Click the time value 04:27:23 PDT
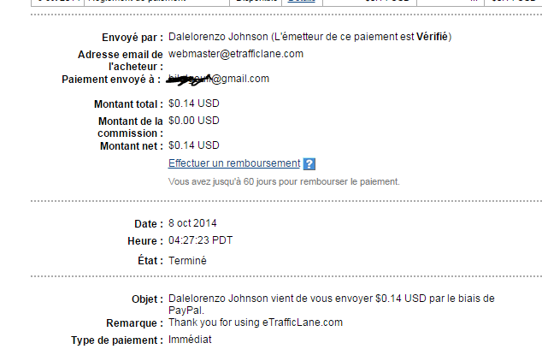542x355 pixels. (x=201, y=240)
